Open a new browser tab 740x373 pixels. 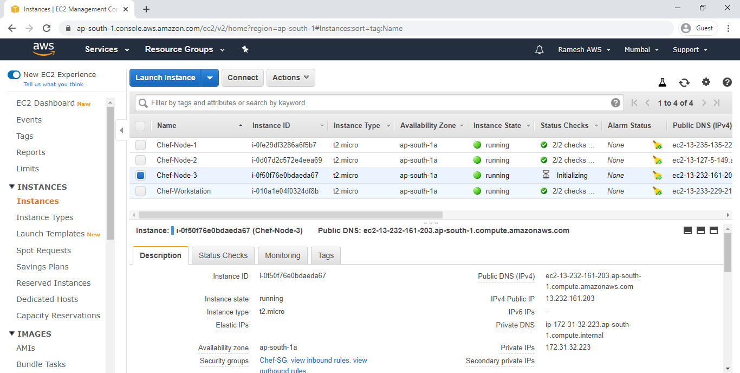(x=146, y=9)
